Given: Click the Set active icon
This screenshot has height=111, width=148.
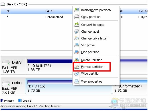Looking at the screenshot, I should click(x=77, y=45).
